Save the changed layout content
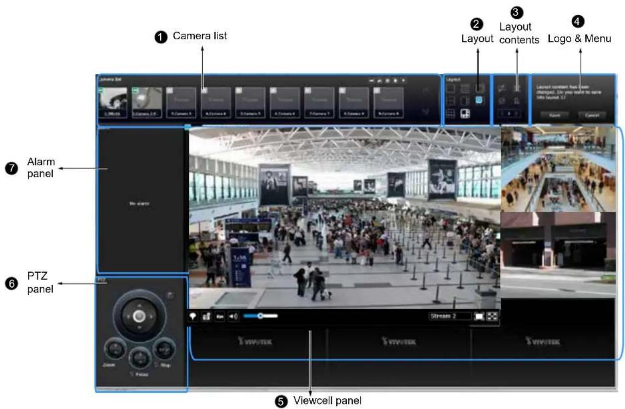The image size is (625, 409). 555,115
